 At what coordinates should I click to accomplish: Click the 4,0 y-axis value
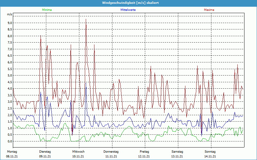[x=10, y=89]
